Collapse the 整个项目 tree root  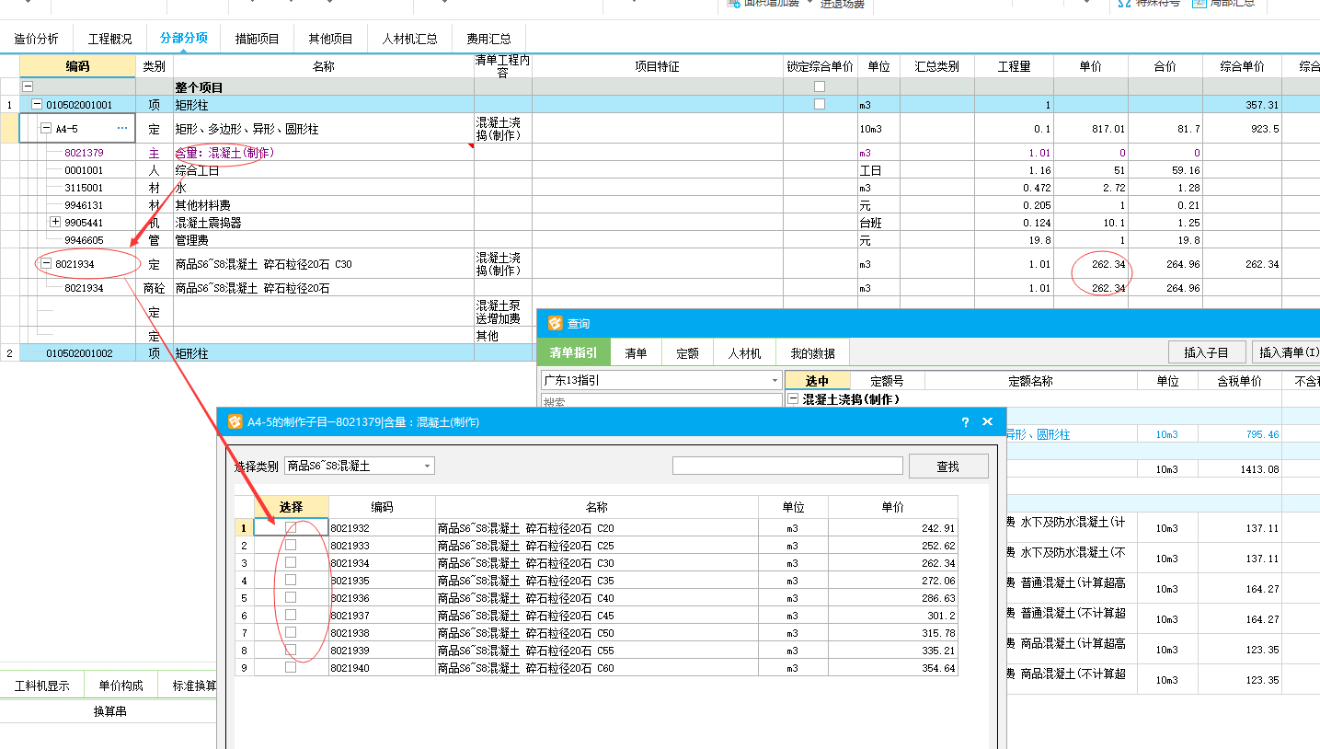point(27,86)
